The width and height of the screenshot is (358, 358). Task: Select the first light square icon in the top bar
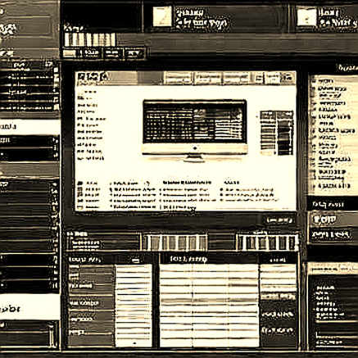[162, 16]
